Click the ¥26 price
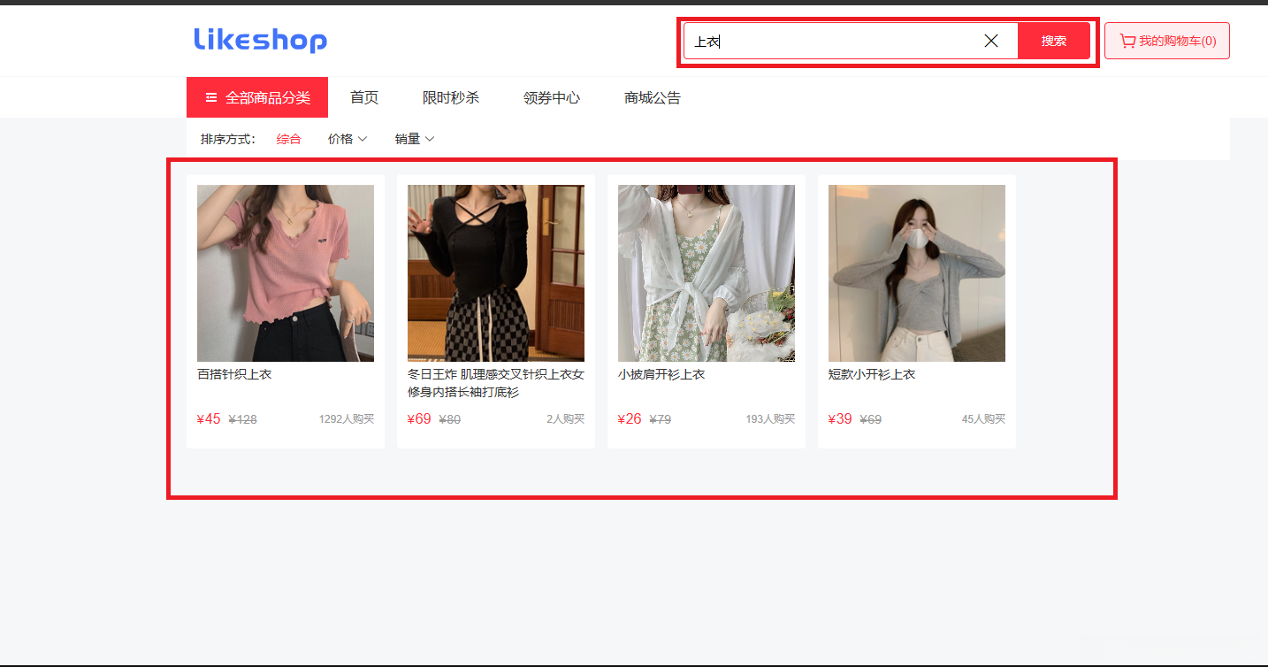This screenshot has width=1268, height=667. pos(630,419)
